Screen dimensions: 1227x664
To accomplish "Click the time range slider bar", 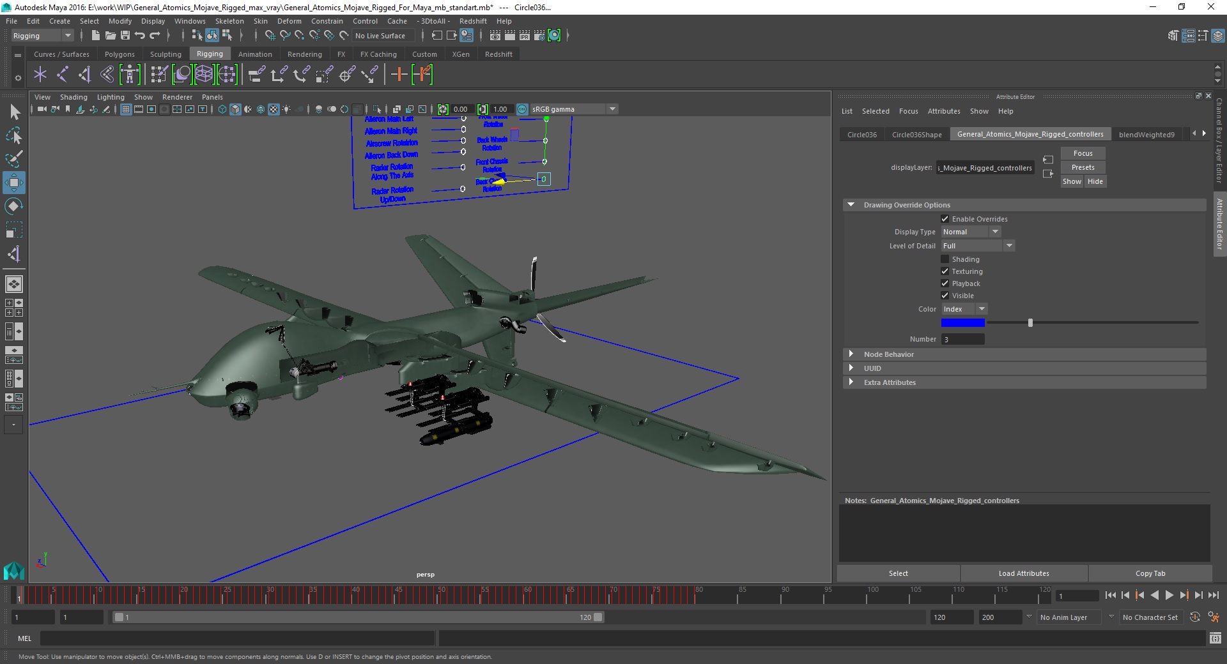I will (x=358, y=617).
